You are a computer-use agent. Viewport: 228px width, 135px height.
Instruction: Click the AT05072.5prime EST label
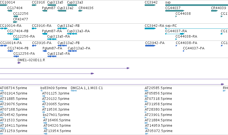(159, 131)
